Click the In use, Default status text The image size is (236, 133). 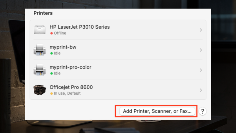coord(67,93)
